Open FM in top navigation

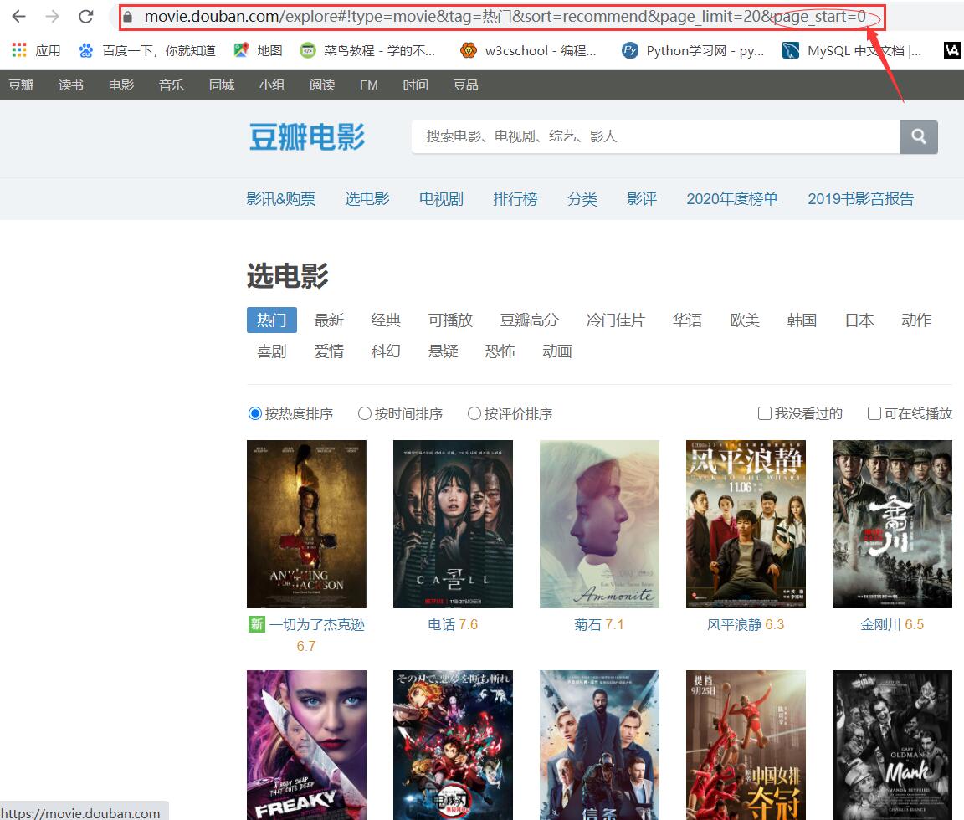point(369,85)
